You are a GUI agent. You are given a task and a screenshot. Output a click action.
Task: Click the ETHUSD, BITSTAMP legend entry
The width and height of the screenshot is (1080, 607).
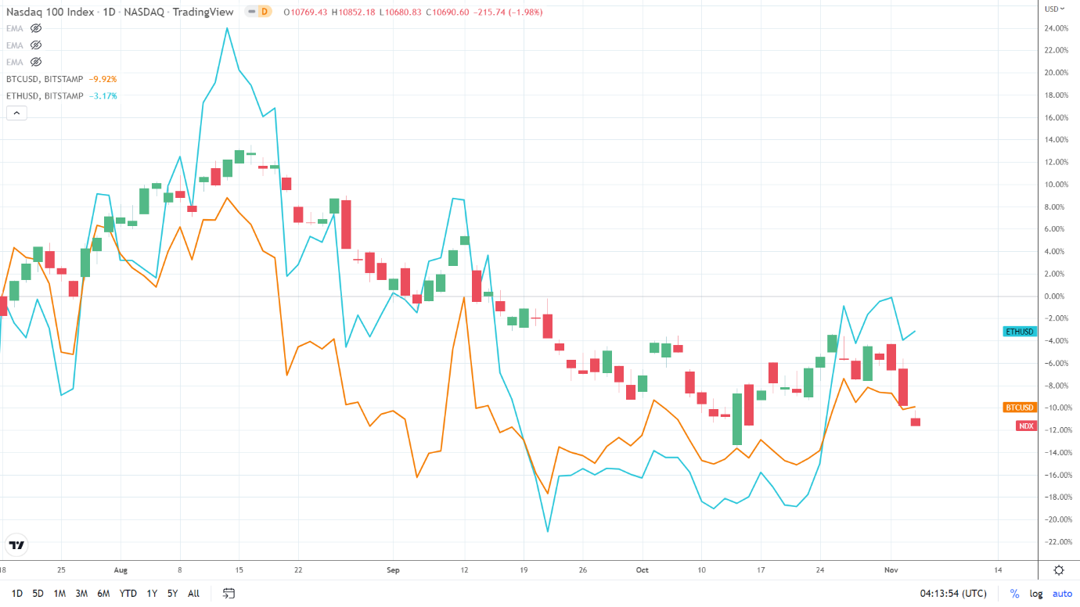click(45, 96)
